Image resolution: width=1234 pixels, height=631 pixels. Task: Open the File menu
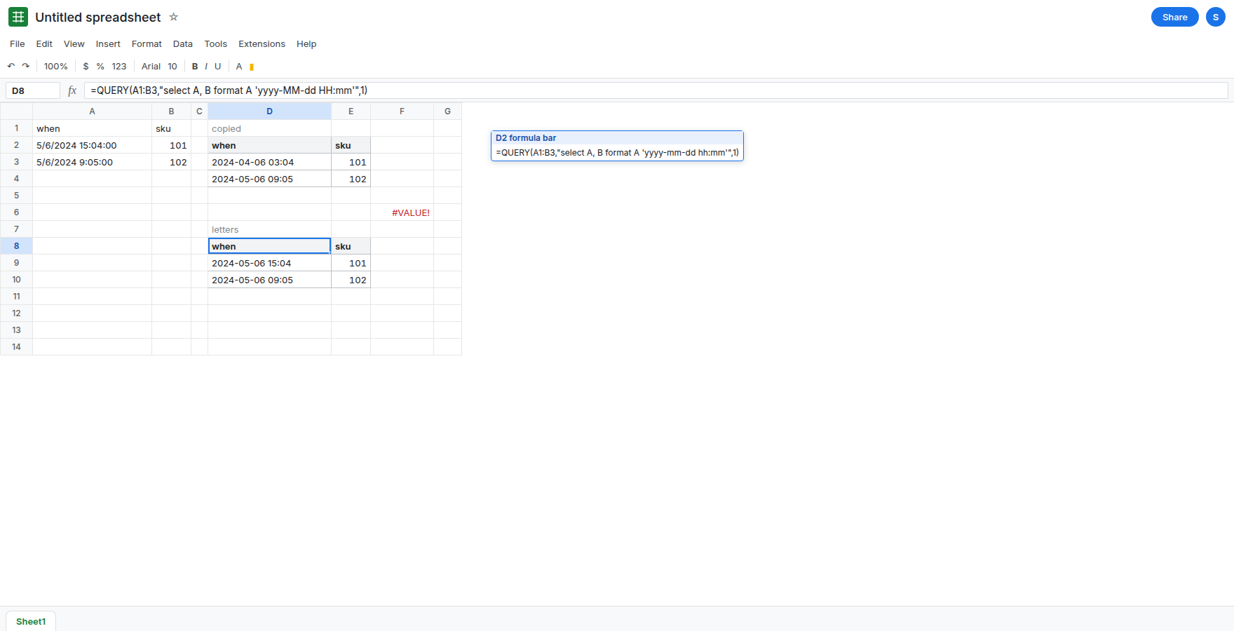pyautogui.click(x=18, y=43)
